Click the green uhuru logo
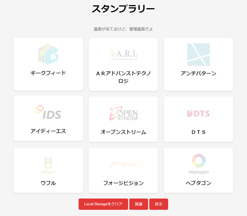247x216 pixels. [x=48, y=164]
